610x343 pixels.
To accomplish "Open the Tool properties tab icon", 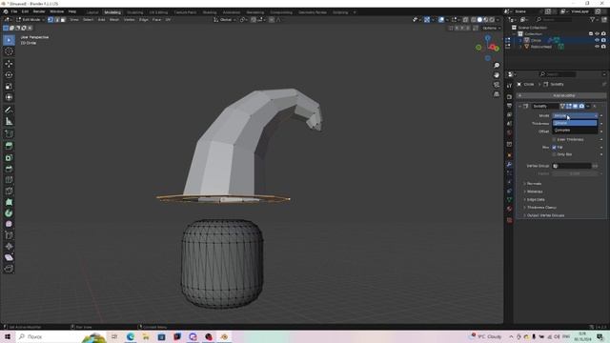I will click(509, 86).
